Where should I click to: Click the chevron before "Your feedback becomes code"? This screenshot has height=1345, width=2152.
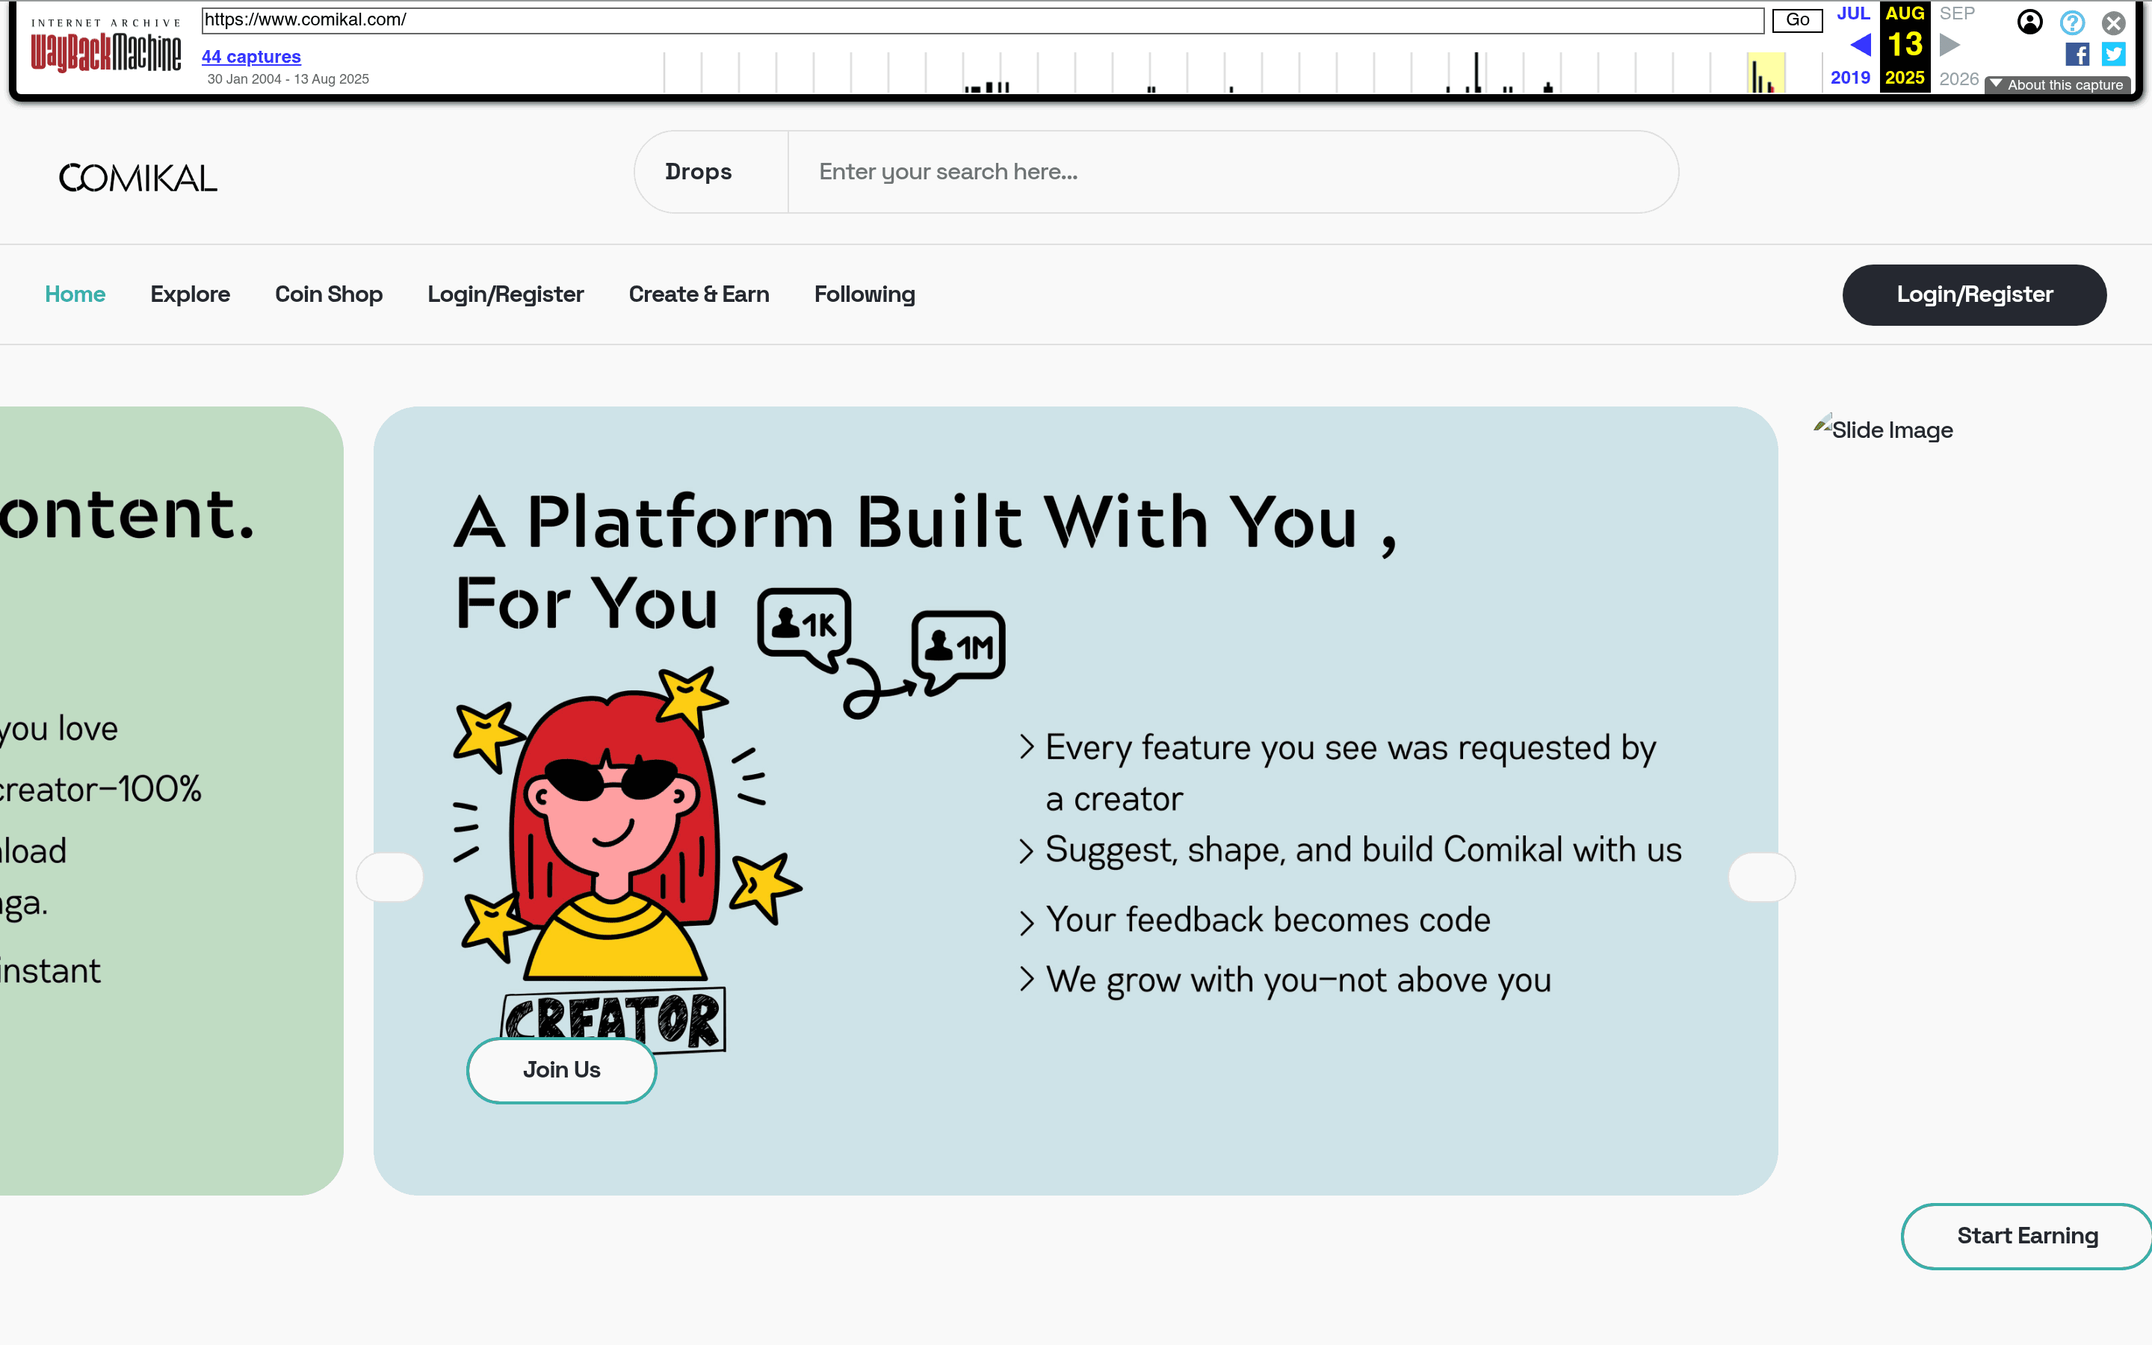(x=1026, y=923)
